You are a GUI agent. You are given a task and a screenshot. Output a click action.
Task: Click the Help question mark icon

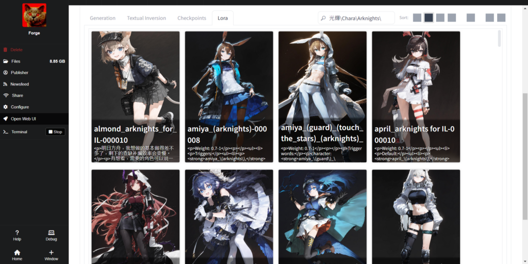pos(17,233)
